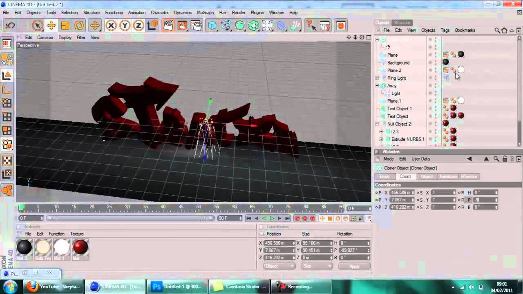Screen dimensions: 523x294
Task: Select Use Texture mode checkerboard icon
Action: pos(7,160)
